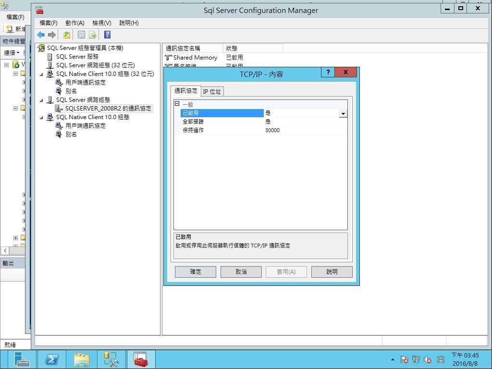The width and height of the screenshot is (492, 369).
Task: Collapse the 一般 property group
Action: point(177,104)
